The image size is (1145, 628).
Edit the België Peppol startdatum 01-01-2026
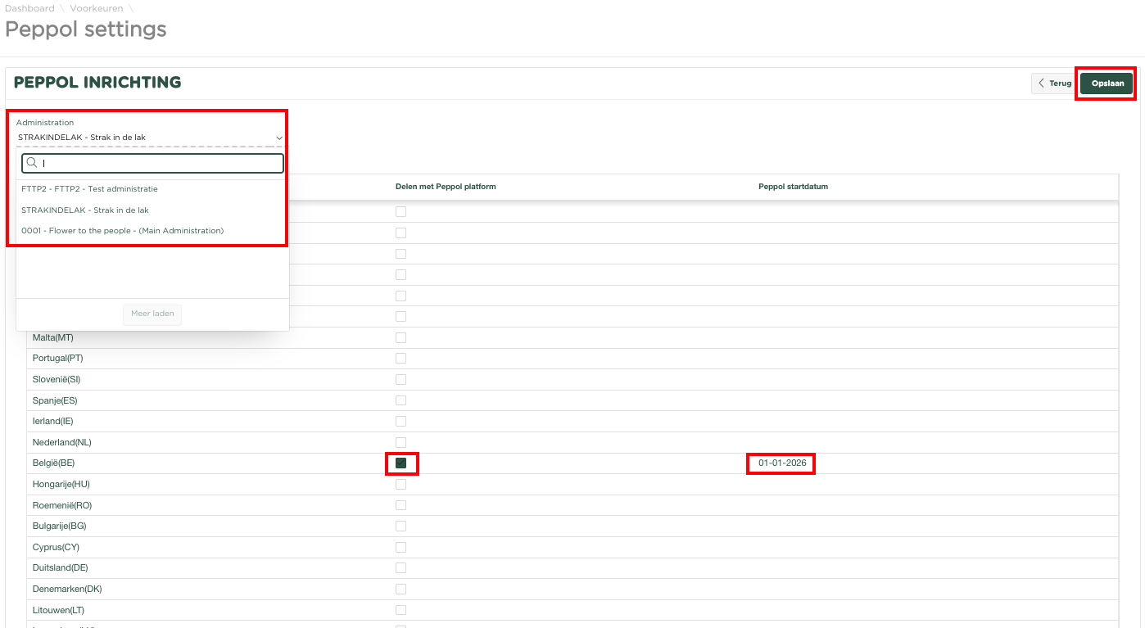tap(782, 463)
